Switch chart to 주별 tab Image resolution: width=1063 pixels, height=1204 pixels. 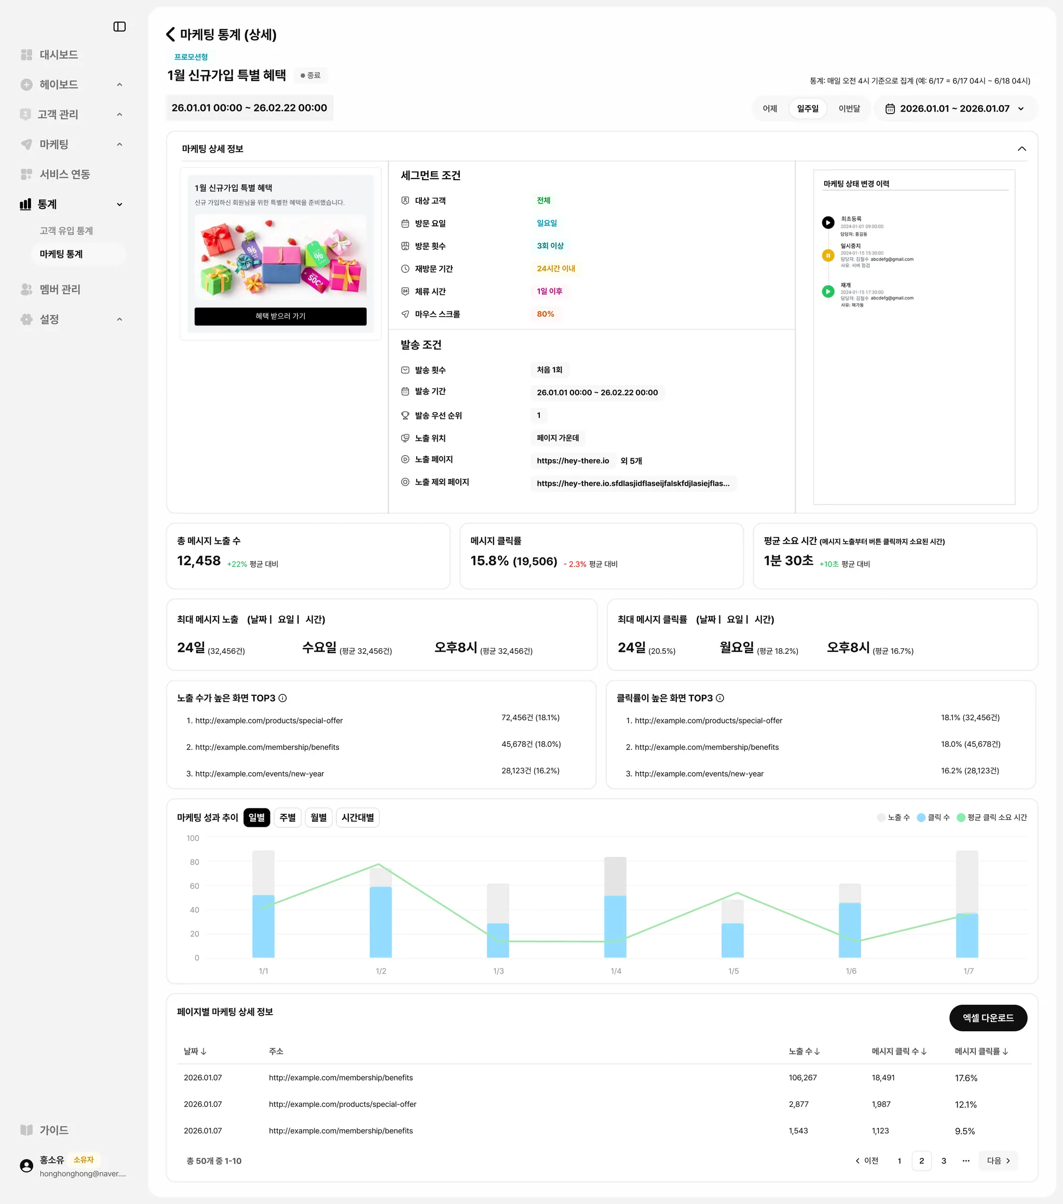pos(288,817)
